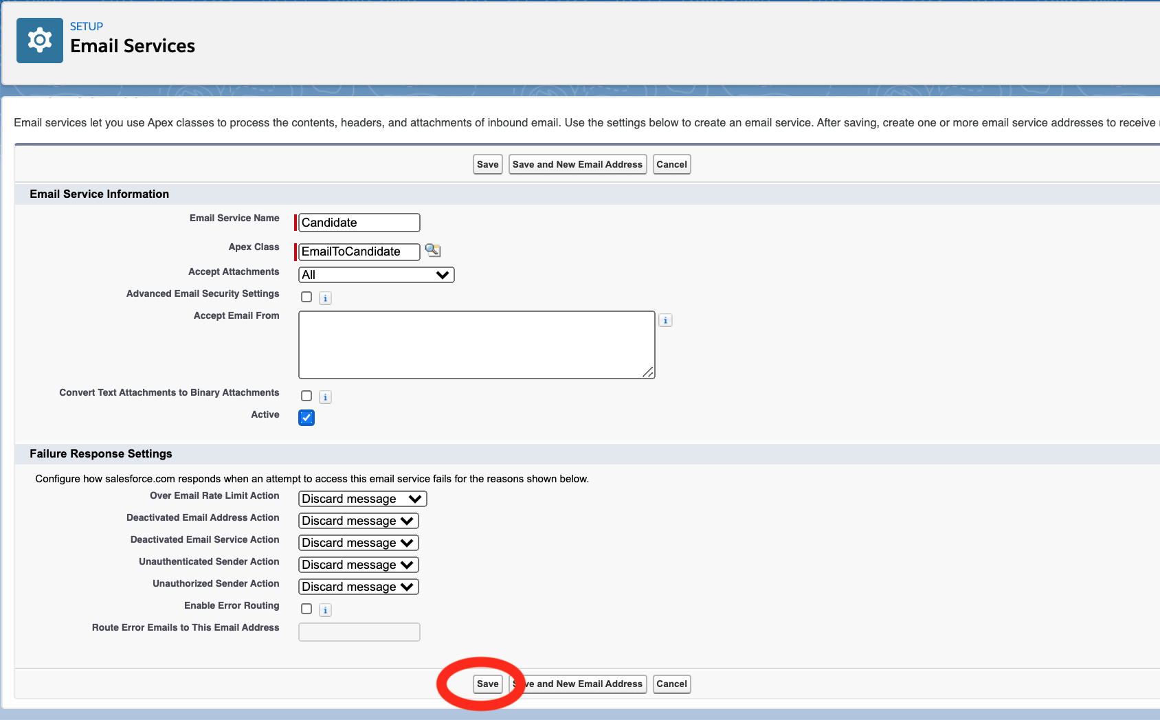Image resolution: width=1160 pixels, height=720 pixels.
Task: Enable Advanced Email Security Settings checkbox
Action: pos(306,297)
